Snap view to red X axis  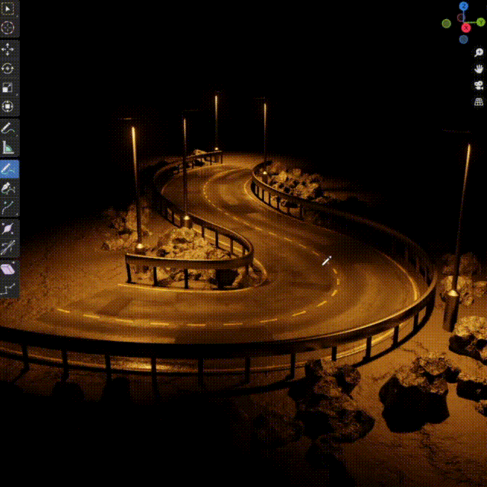point(466,28)
